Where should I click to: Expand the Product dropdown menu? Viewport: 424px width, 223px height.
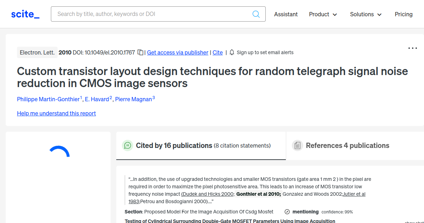click(x=323, y=14)
